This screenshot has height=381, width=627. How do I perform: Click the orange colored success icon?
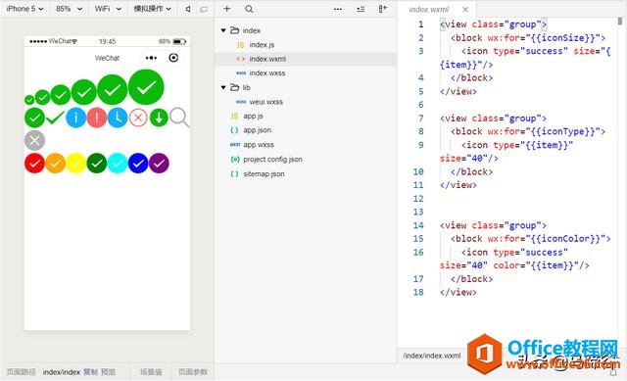tap(56, 164)
